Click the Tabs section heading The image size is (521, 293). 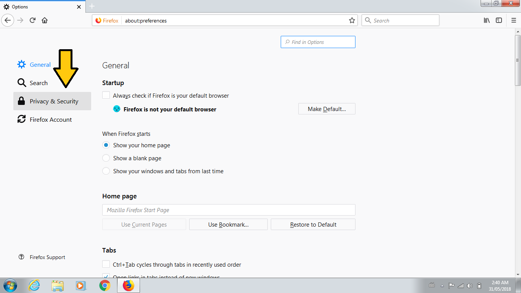pos(109,250)
